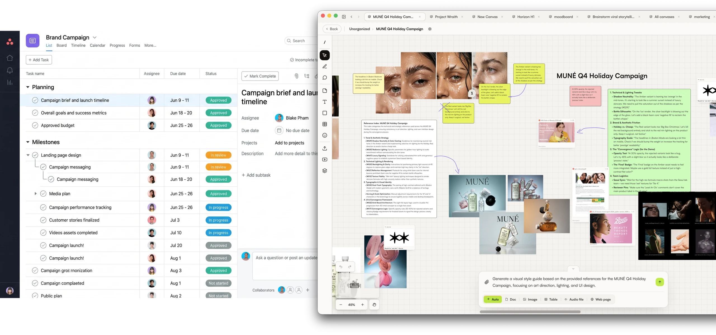The height and width of the screenshot is (335, 716).
Task: Select the sticky note tool in canvas
Action: (325, 91)
